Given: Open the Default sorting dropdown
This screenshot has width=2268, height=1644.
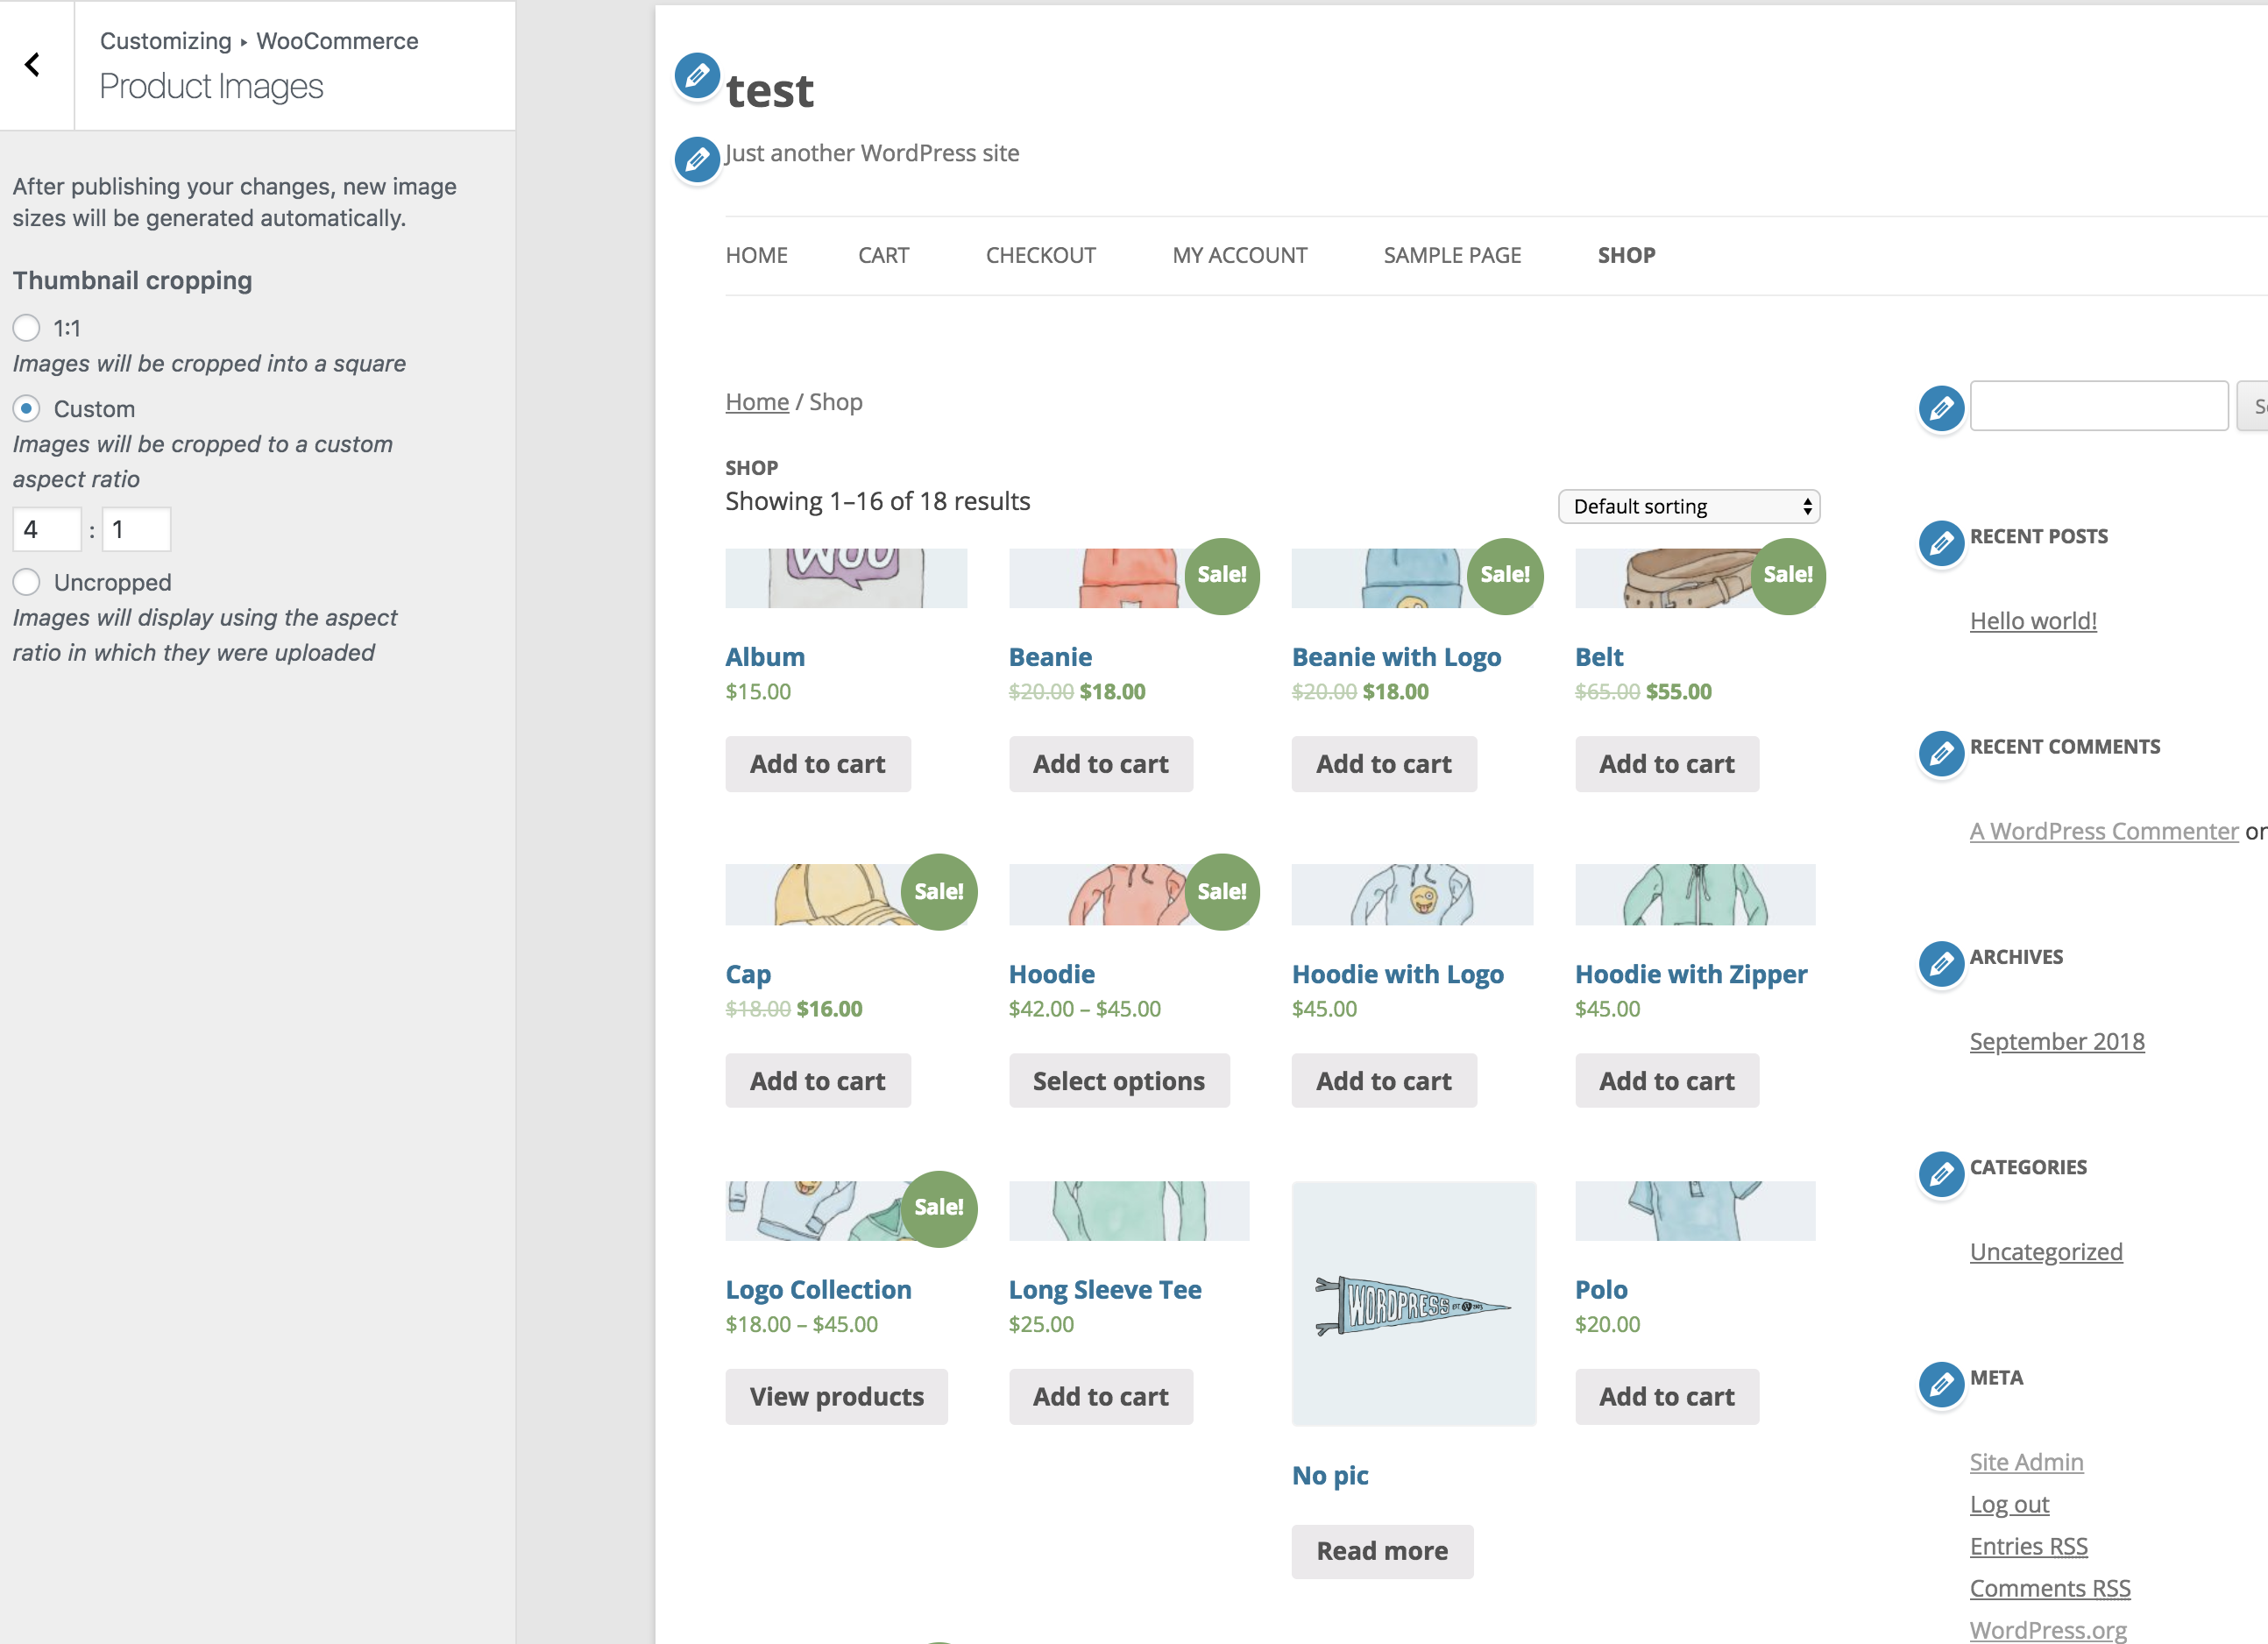Looking at the screenshot, I should pos(1688,506).
